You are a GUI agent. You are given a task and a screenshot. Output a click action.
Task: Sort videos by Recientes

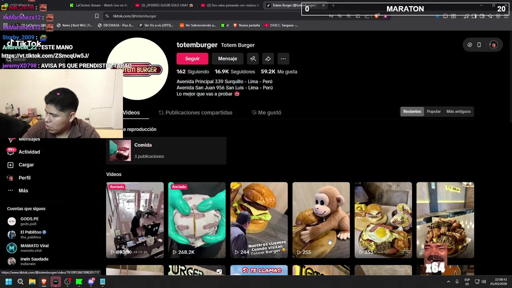coord(412,112)
